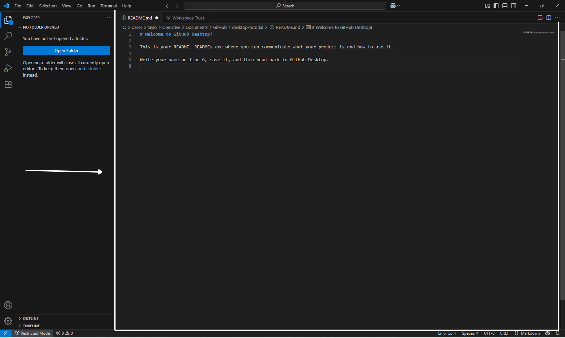
Task: Open editor More Actions ellipsis
Action: 557,18
